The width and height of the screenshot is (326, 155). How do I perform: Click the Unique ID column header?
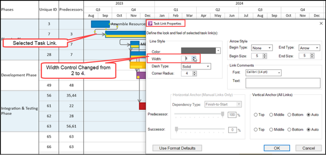tap(49, 10)
